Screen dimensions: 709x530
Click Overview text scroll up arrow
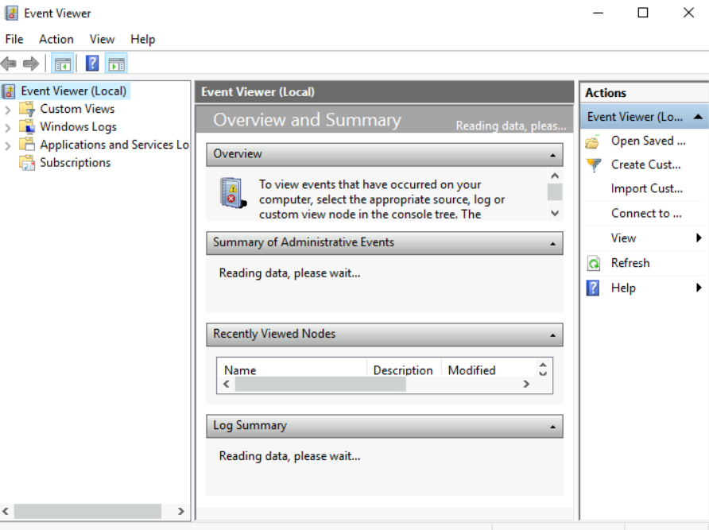click(x=555, y=176)
